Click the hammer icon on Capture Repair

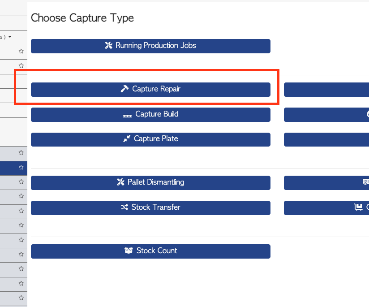point(124,89)
